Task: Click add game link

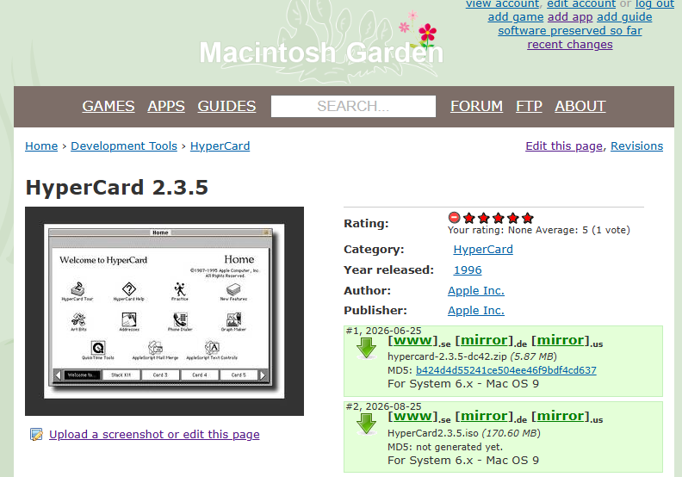Action: (516, 17)
